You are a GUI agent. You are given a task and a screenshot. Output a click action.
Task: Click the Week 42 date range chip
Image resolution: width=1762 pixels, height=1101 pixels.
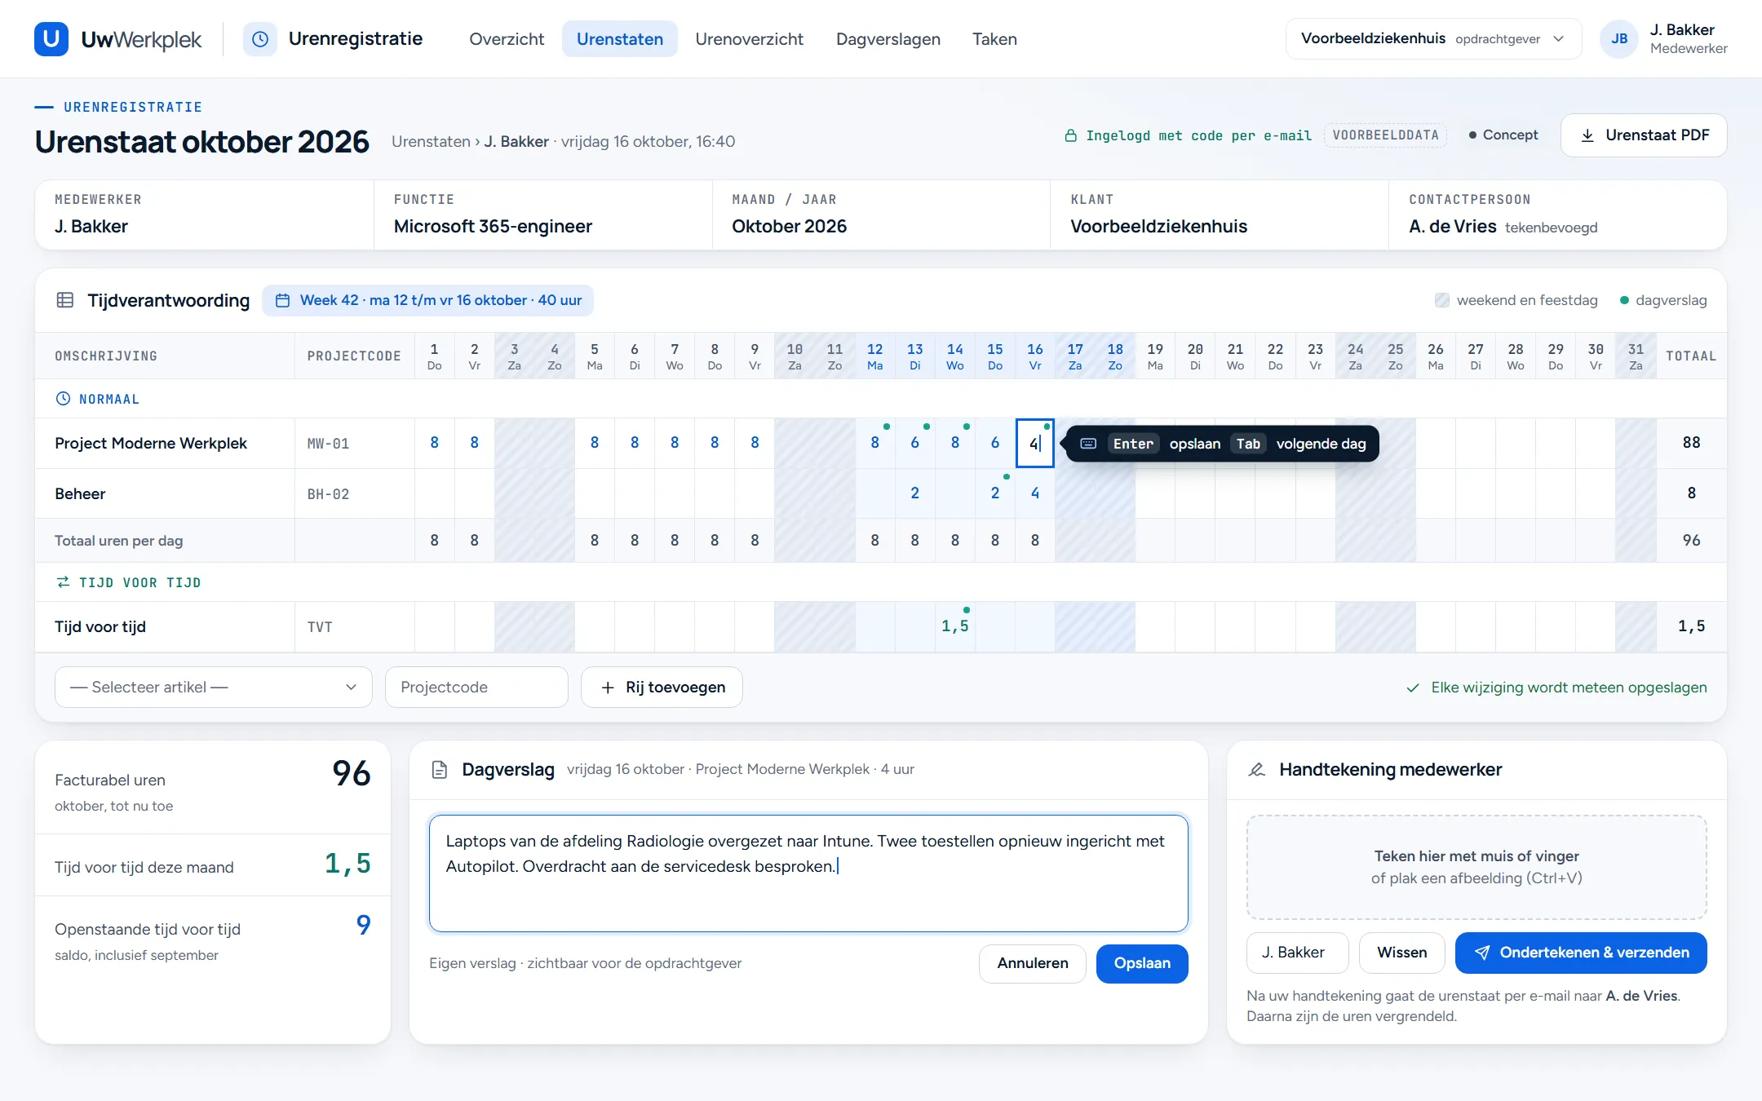428,300
